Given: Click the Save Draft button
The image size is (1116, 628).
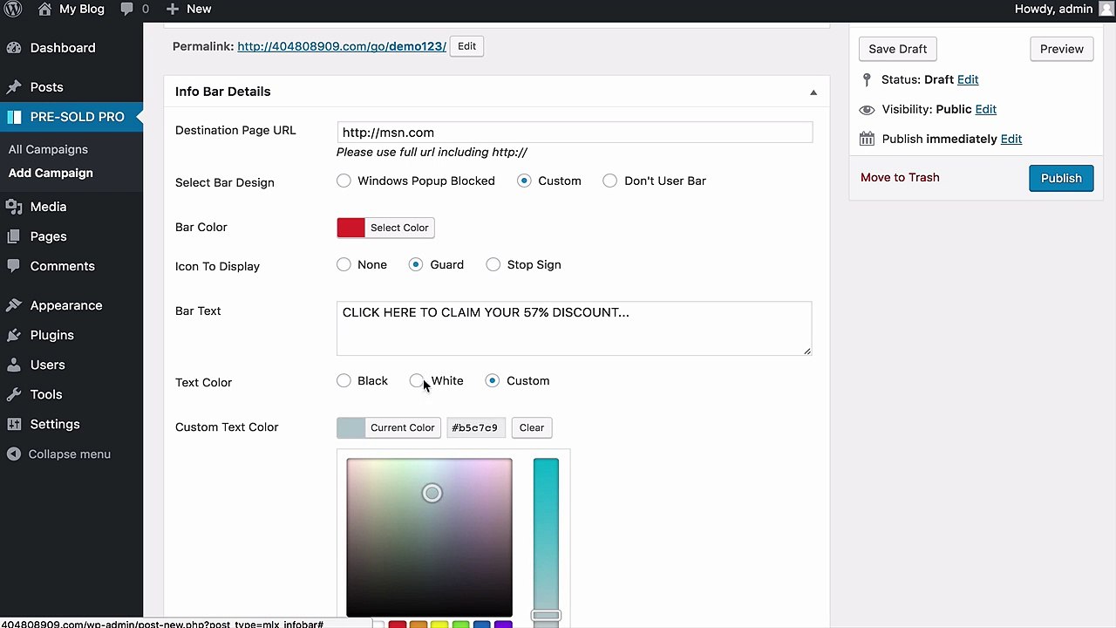Looking at the screenshot, I should tap(897, 49).
